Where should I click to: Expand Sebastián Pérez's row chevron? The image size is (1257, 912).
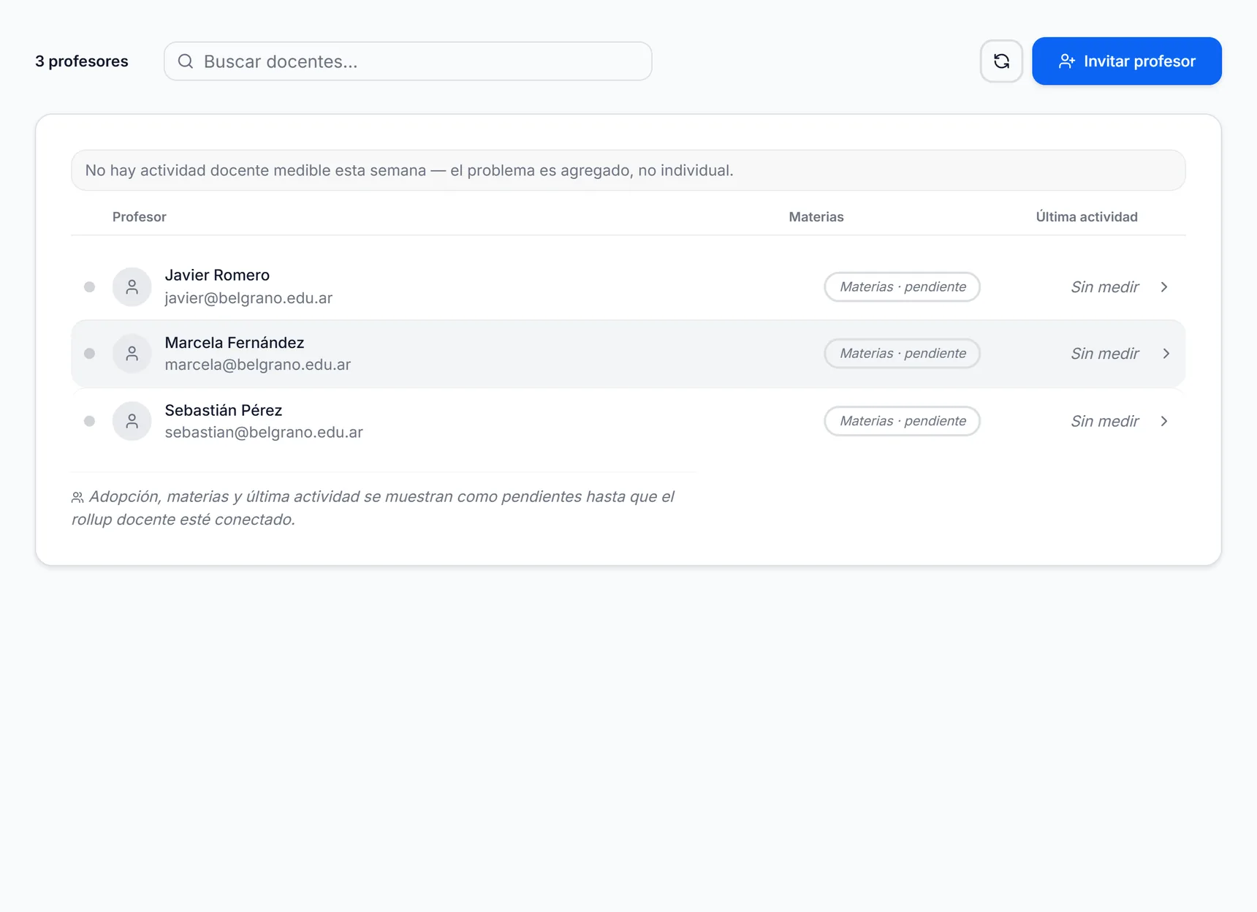[1164, 421]
